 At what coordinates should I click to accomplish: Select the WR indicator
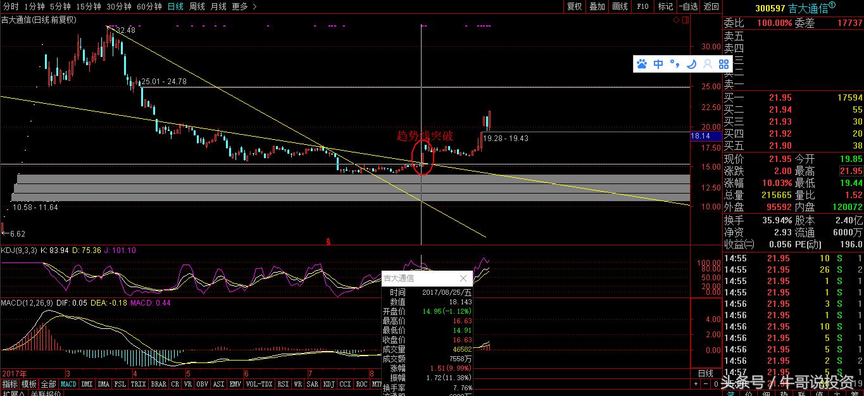pos(297,384)
